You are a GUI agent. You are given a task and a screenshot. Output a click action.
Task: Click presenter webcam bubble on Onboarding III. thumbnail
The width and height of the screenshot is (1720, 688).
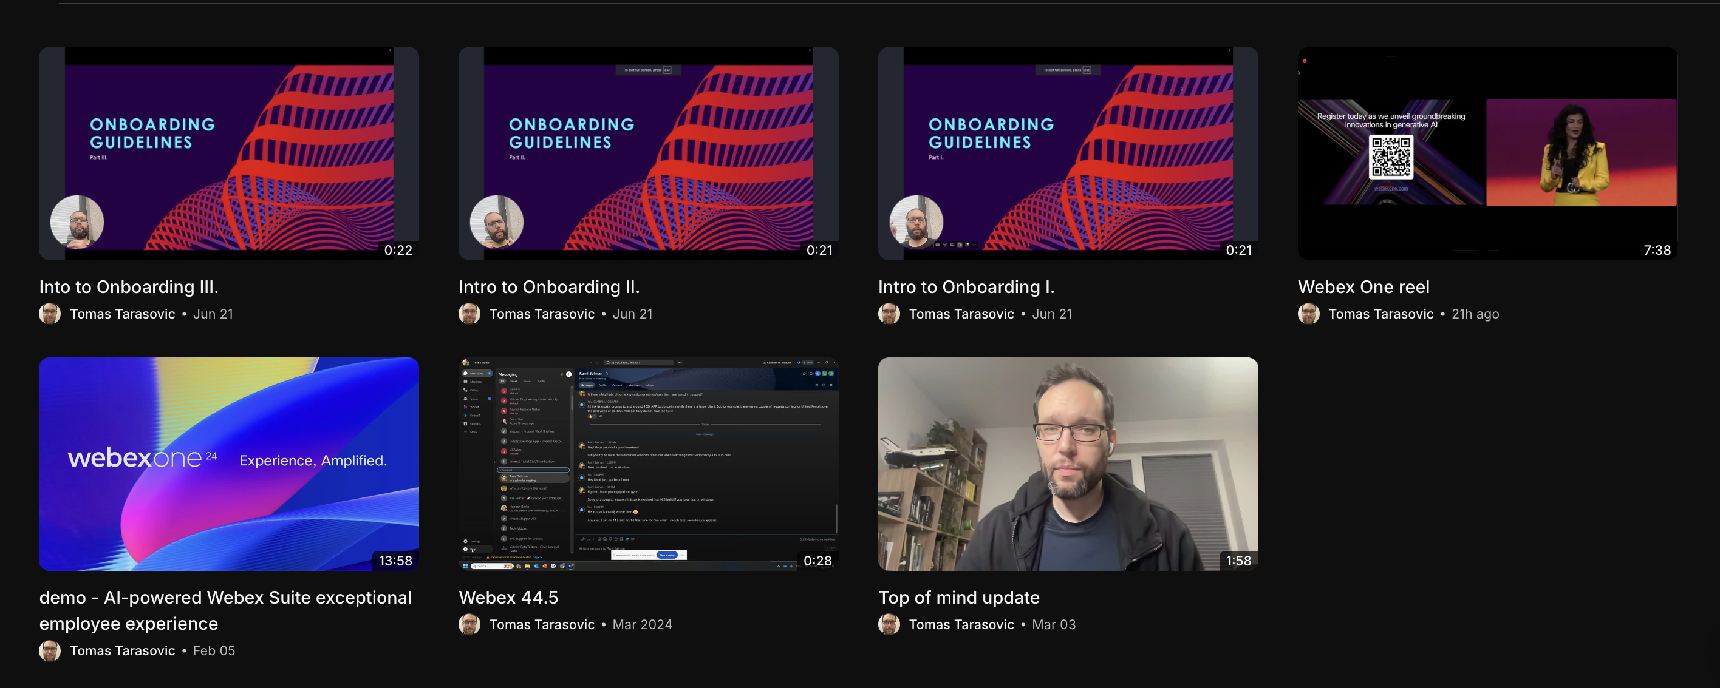(78, 221)
